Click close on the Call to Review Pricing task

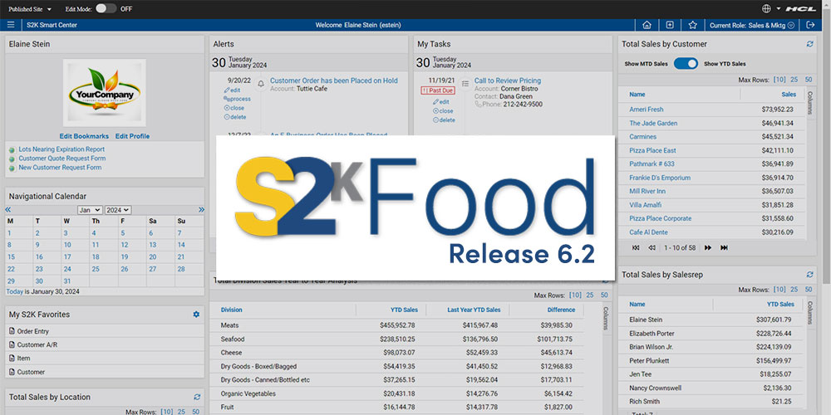click(x=443, y=111)
